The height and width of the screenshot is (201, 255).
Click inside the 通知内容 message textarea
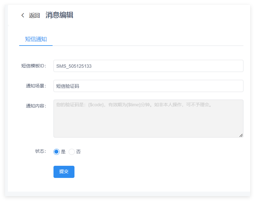pyautogui.click(x=148, y=121)
